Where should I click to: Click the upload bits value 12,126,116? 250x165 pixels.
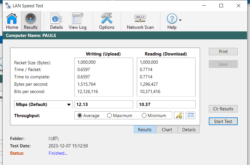click(88, 92)
